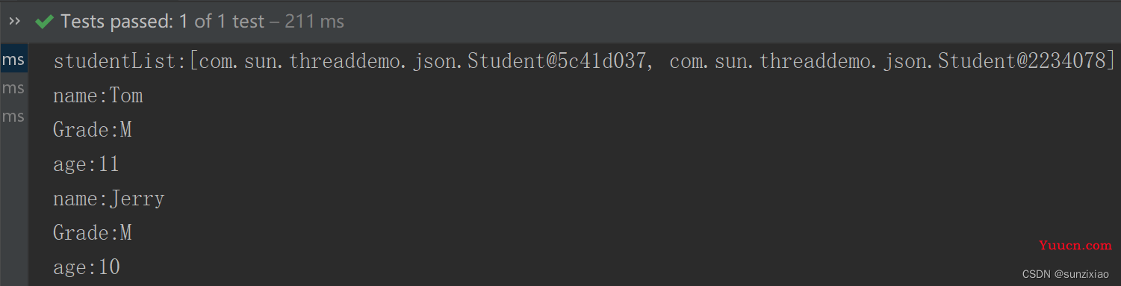Expand hidden toolbar with double chevron
This screenshot has height=286, width=1121.
click(x=14, y=21)
